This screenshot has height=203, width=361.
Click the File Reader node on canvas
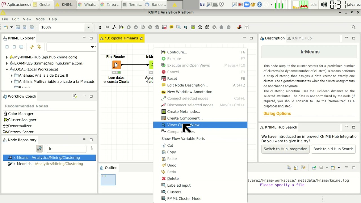[116, 65]
